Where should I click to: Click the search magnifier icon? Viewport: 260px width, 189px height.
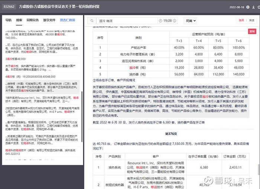click(x=92, y=21)
